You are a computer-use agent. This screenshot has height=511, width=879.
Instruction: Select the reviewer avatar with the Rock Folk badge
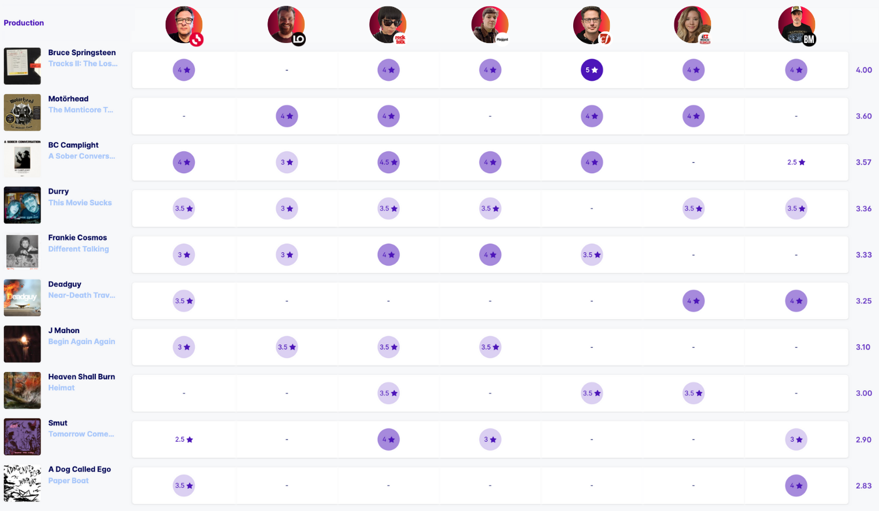388,26
